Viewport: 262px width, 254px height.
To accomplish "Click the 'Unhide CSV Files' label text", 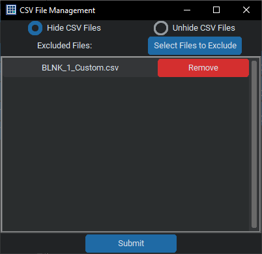I will [204, 28].
